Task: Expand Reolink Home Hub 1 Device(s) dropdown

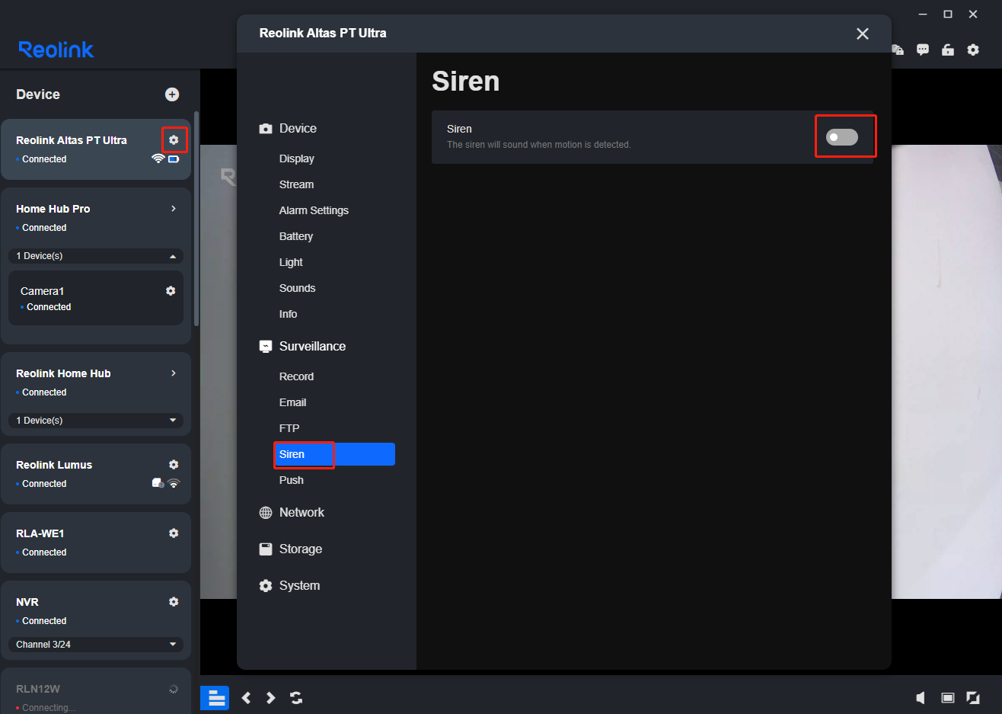Action: [96, 421]
